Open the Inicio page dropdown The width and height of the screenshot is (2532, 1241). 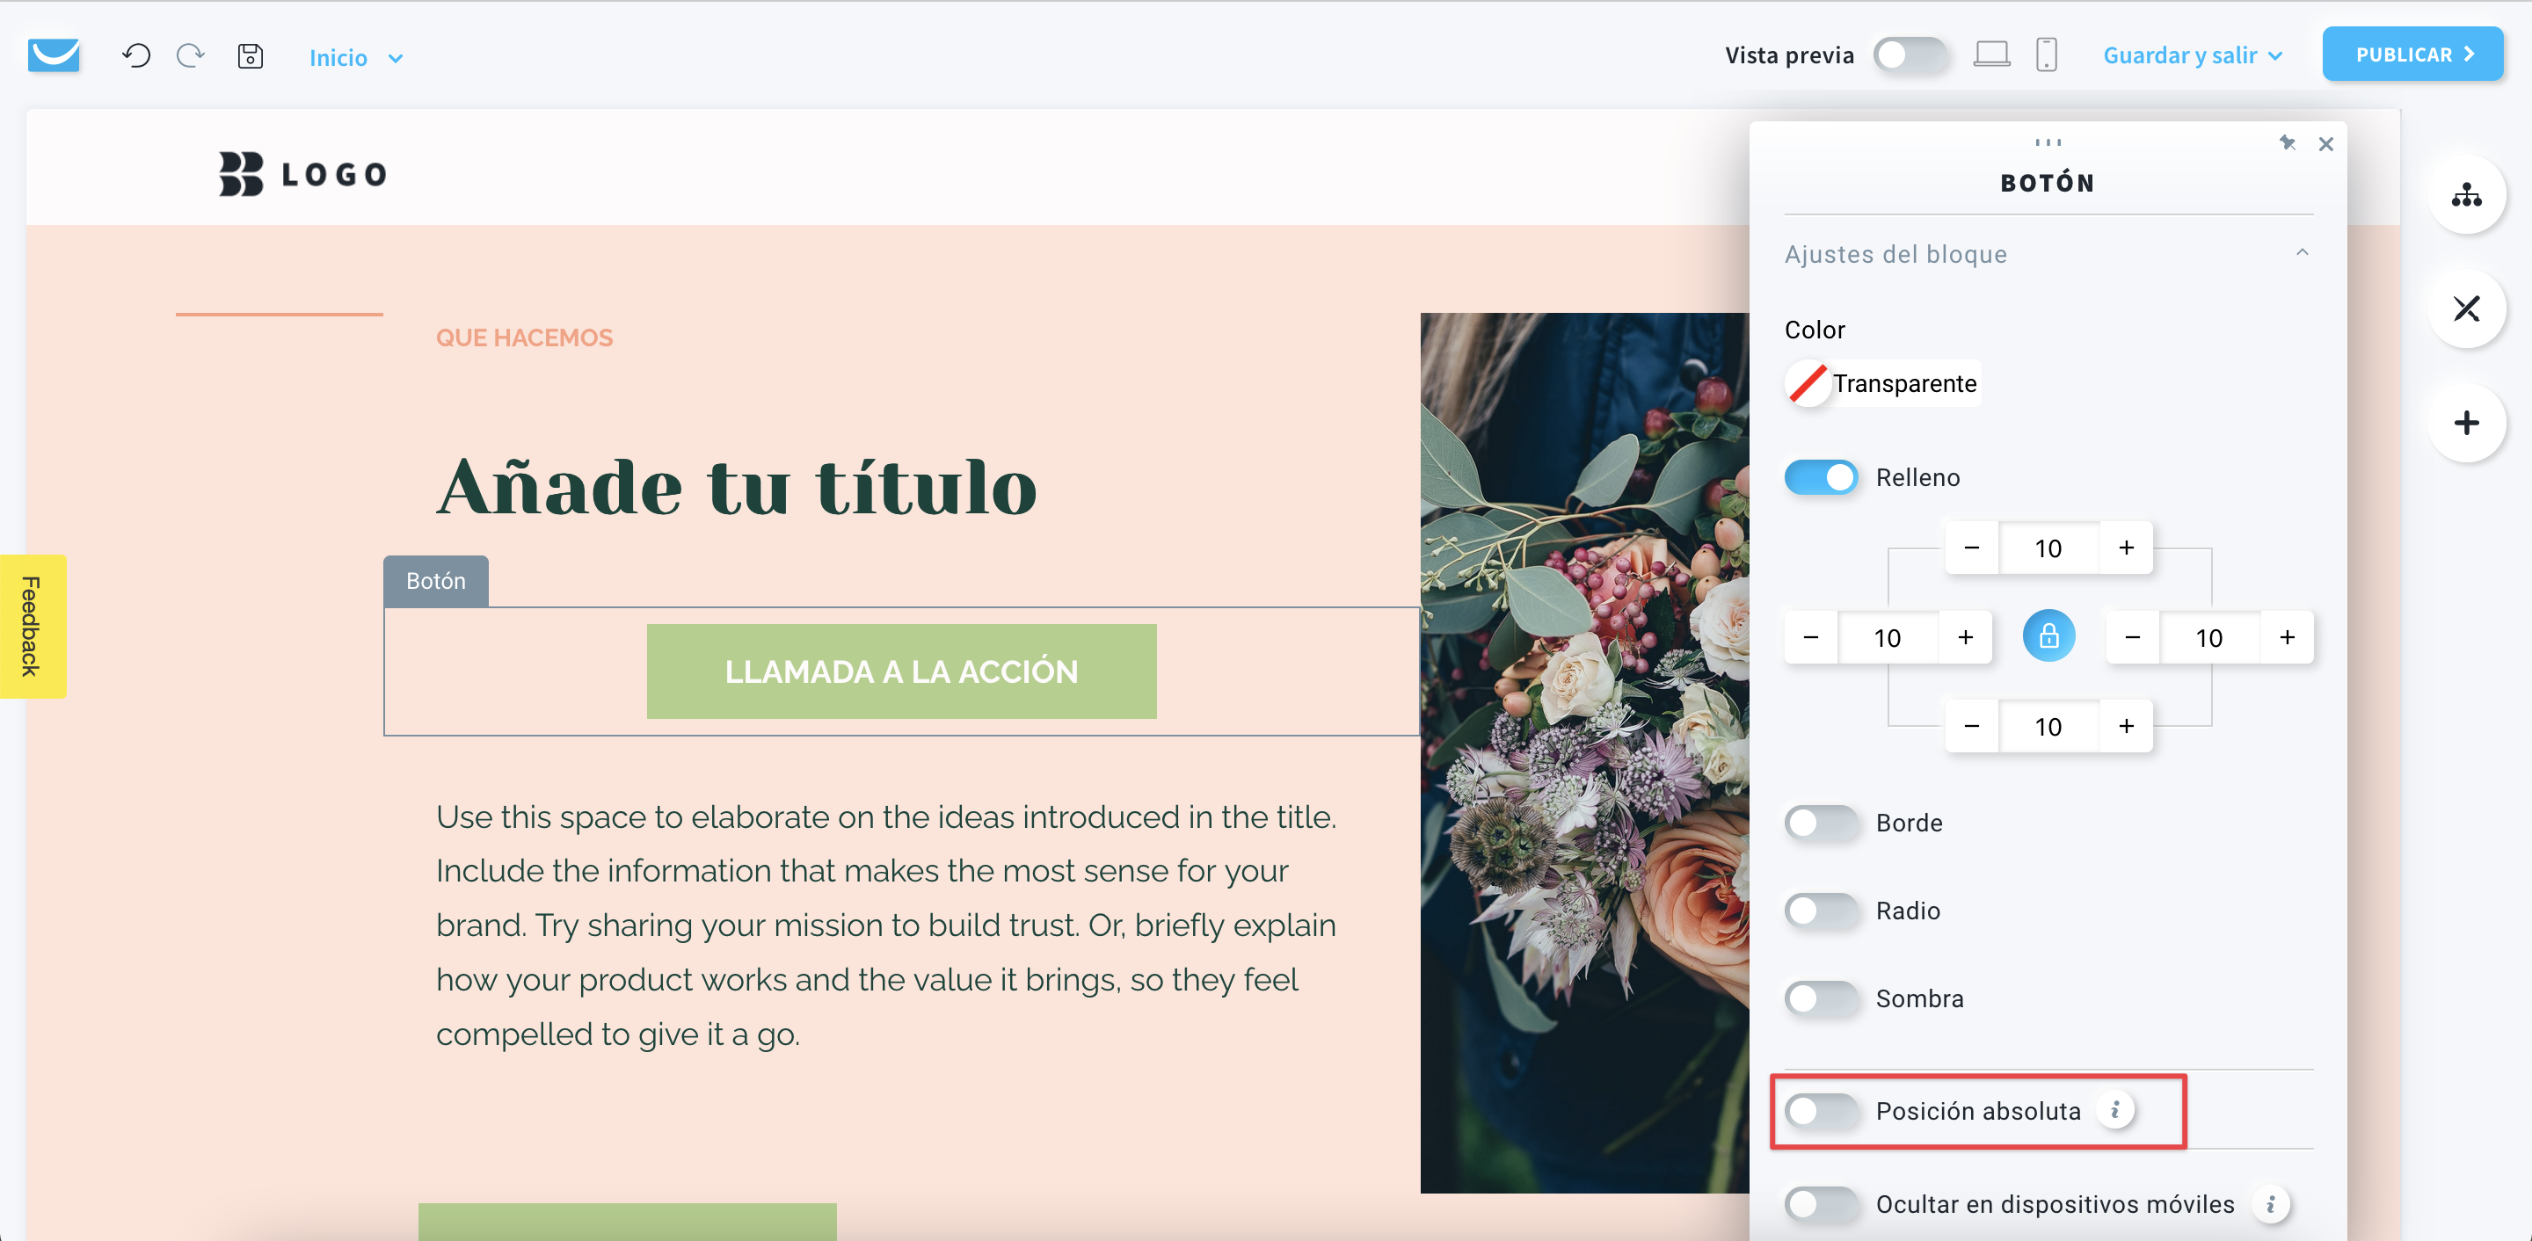click(356, 58)
